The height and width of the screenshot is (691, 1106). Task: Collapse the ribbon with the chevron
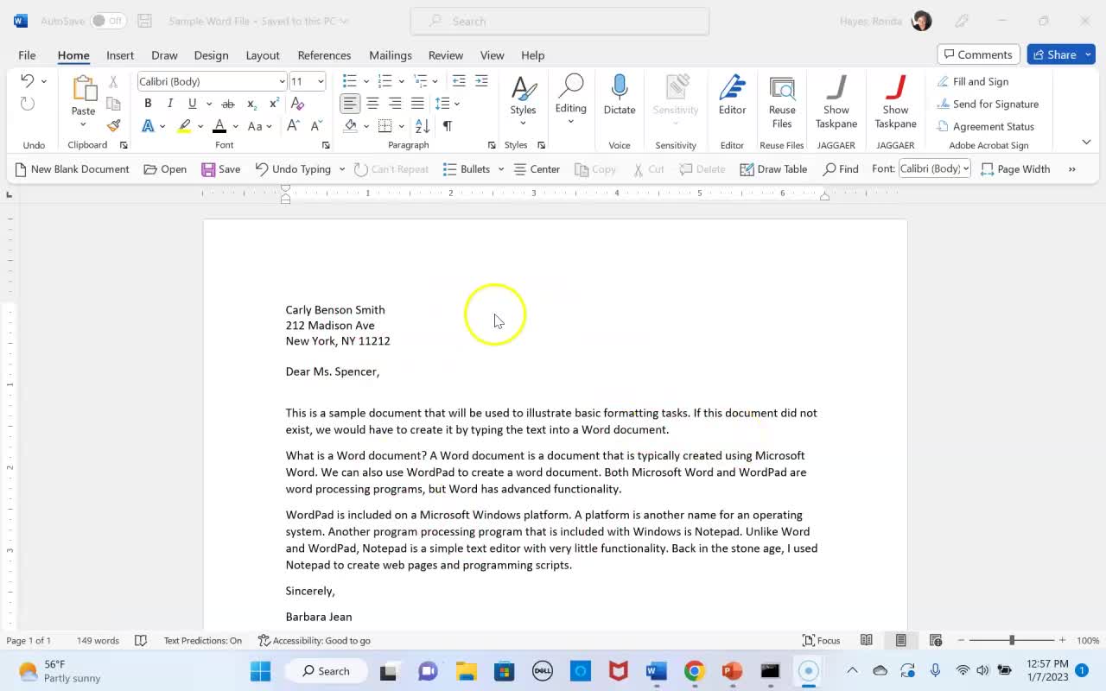1086,142
